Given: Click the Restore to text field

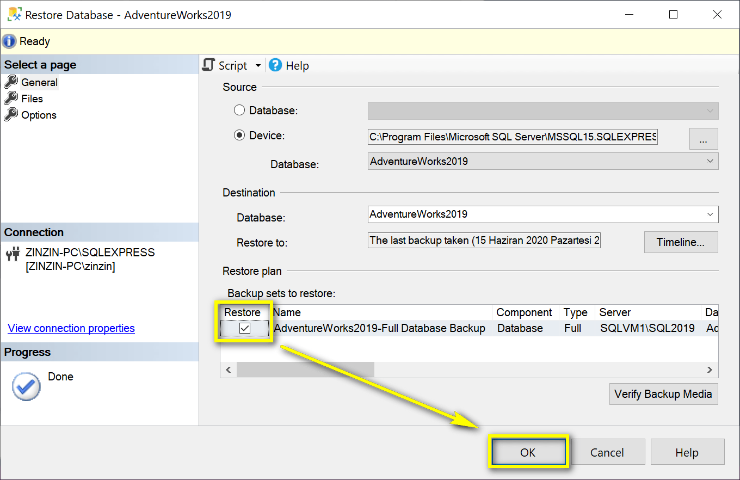Looking at the screenshot, I should [x=484, y=240].
